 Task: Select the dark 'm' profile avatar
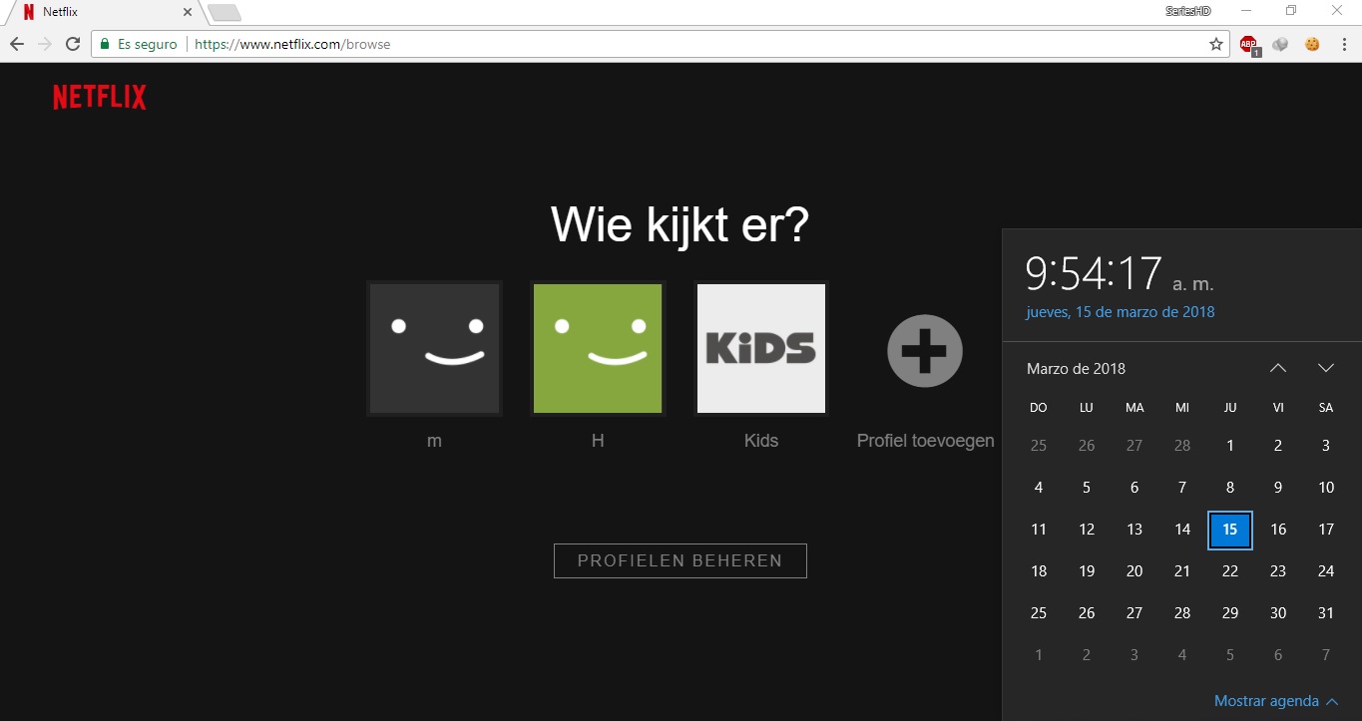click(x=434, y=348)
